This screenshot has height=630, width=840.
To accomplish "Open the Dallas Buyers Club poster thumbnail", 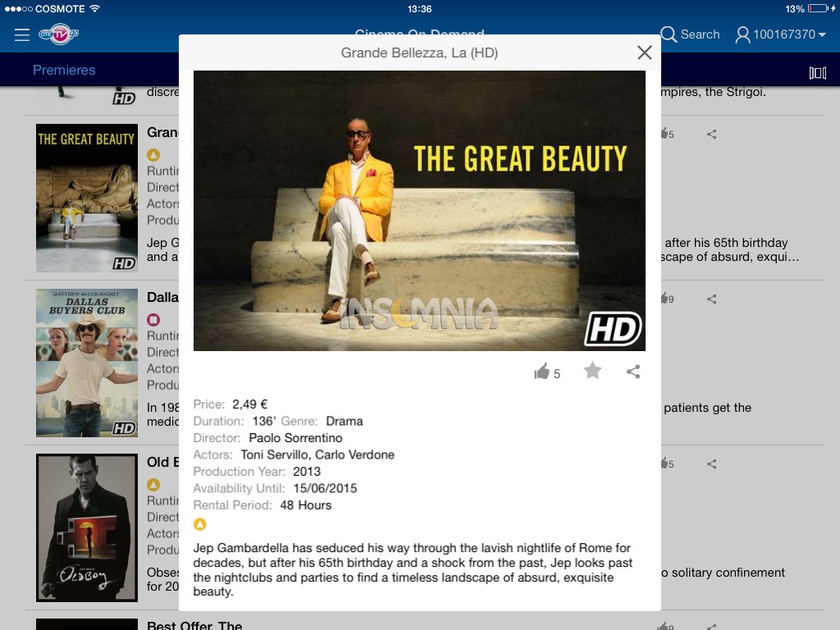I will coord(87,363).
